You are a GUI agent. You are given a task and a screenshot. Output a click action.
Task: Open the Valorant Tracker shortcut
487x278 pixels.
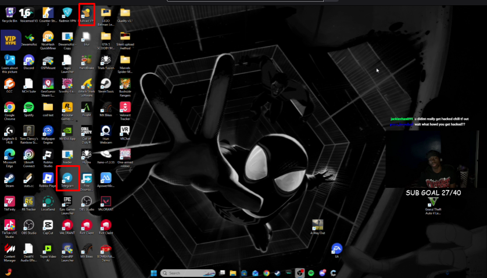pyautogui.click(x=125, y=111)
